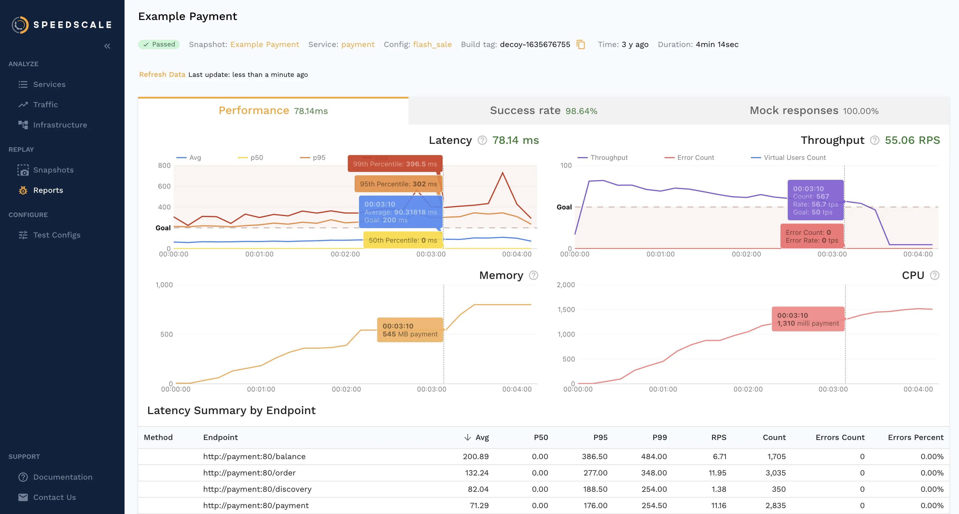Open the Latency help question icon
Image resolution: width=959 pixels, height=514 pixels.
[x=482, y=140]
